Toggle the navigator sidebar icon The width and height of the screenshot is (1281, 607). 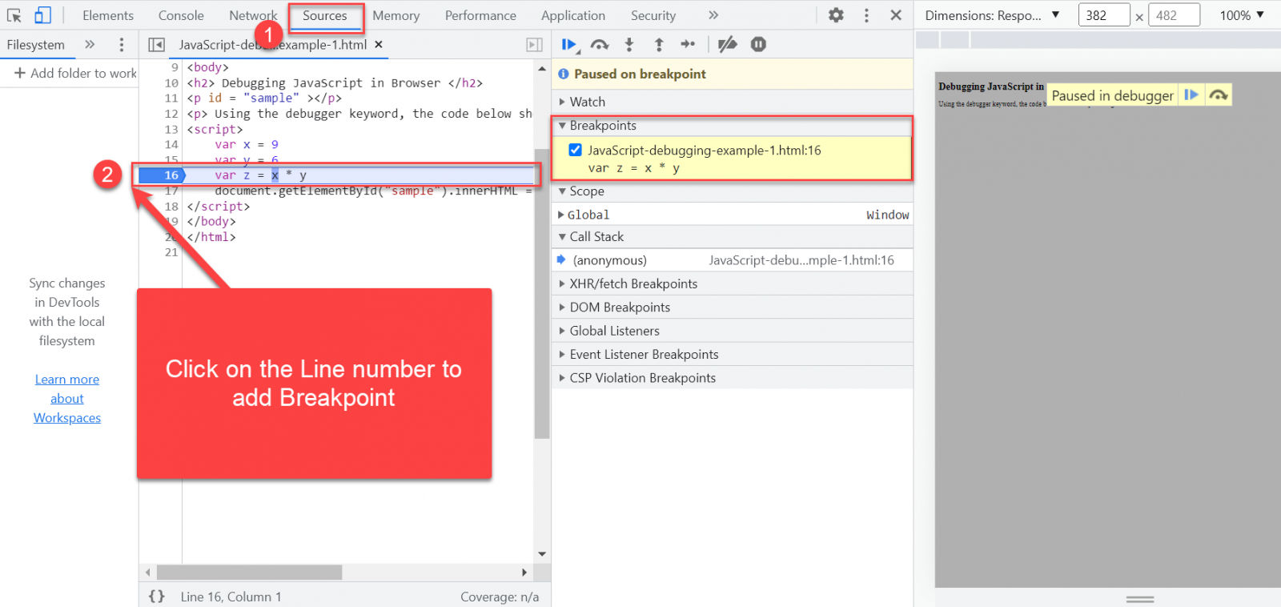pyautogui.click(x=157, y=45)
